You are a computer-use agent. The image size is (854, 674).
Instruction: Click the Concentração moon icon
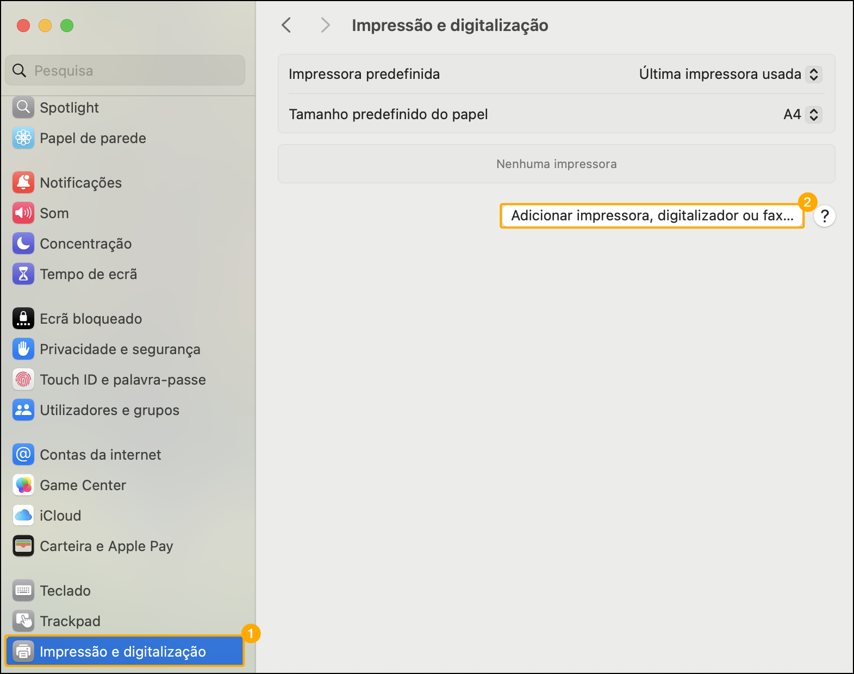pyautogui.click(x=23, y=244)
